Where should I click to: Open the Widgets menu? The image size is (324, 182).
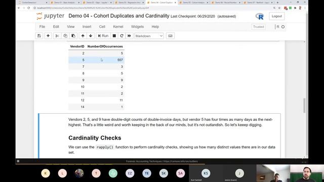tap(137, 27)
